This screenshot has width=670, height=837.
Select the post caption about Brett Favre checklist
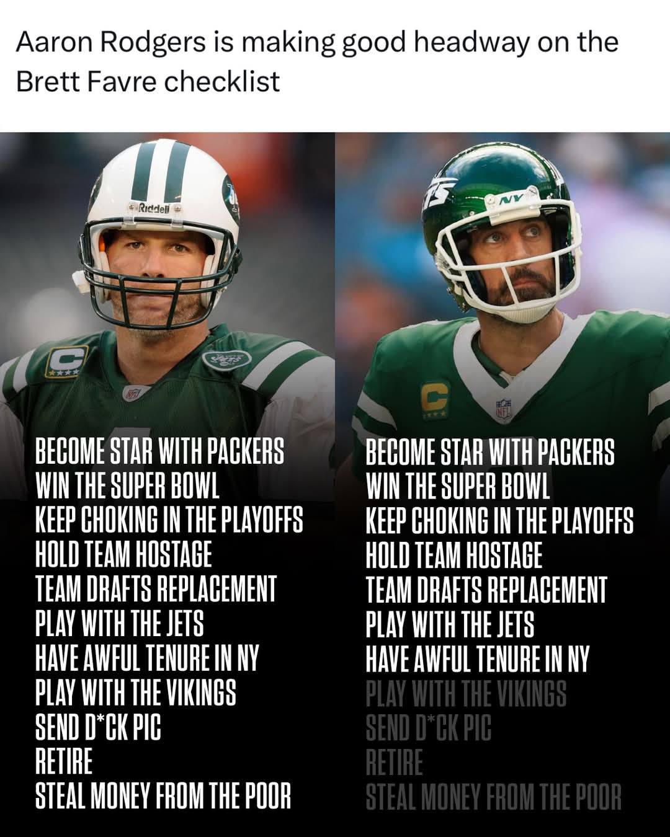coord(317,61)
